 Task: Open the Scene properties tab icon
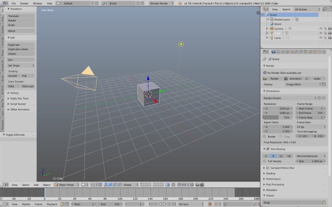tap(282, 52)
